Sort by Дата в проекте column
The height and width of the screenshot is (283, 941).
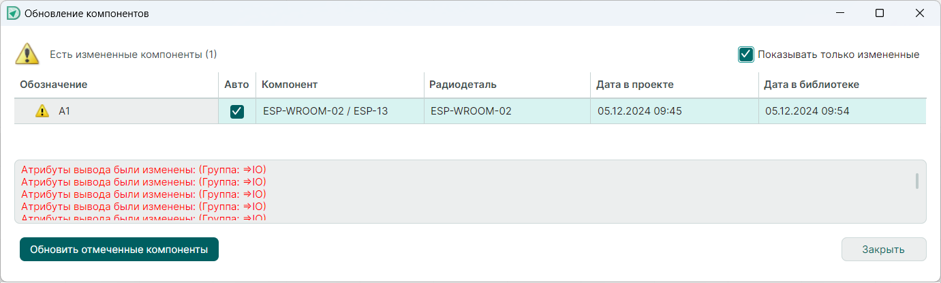(x=634, y=85)
